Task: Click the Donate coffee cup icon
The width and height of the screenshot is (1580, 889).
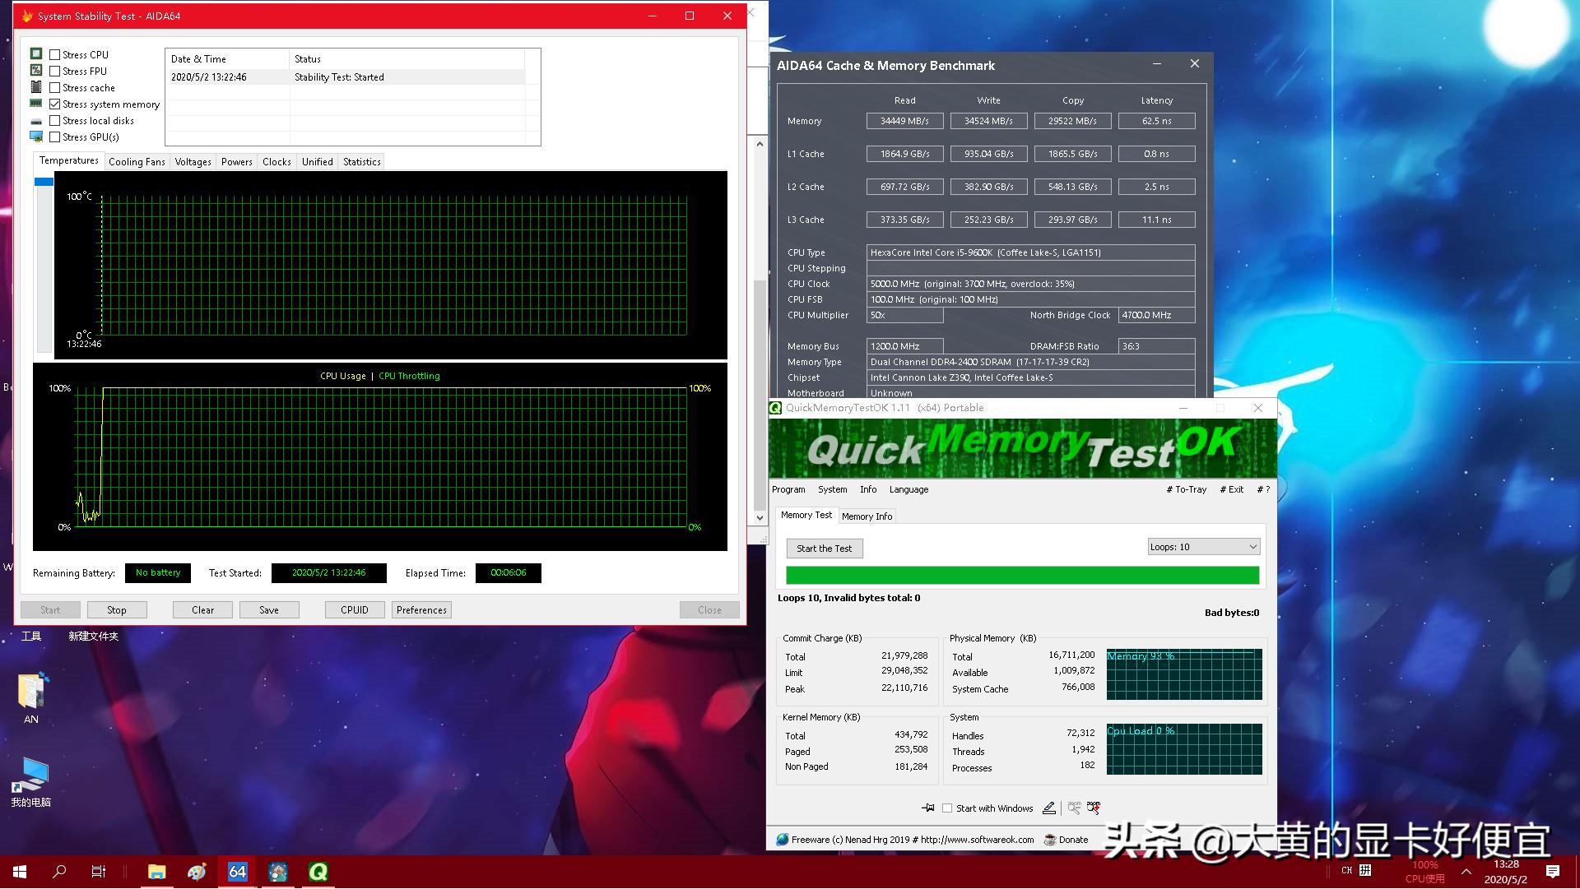Action: click(x=1051, y=840)
